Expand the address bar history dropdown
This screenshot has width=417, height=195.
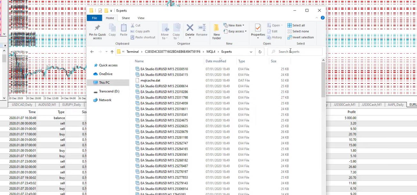point(251,52)
